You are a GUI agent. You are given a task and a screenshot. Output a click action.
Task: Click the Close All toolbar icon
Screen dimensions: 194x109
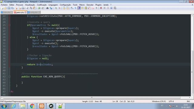[x=20, y=8]
